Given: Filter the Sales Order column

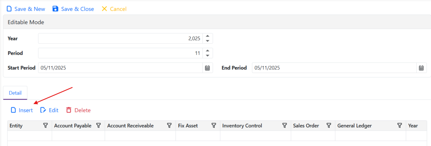Looking at the screenshot, I should pos(329,126).
